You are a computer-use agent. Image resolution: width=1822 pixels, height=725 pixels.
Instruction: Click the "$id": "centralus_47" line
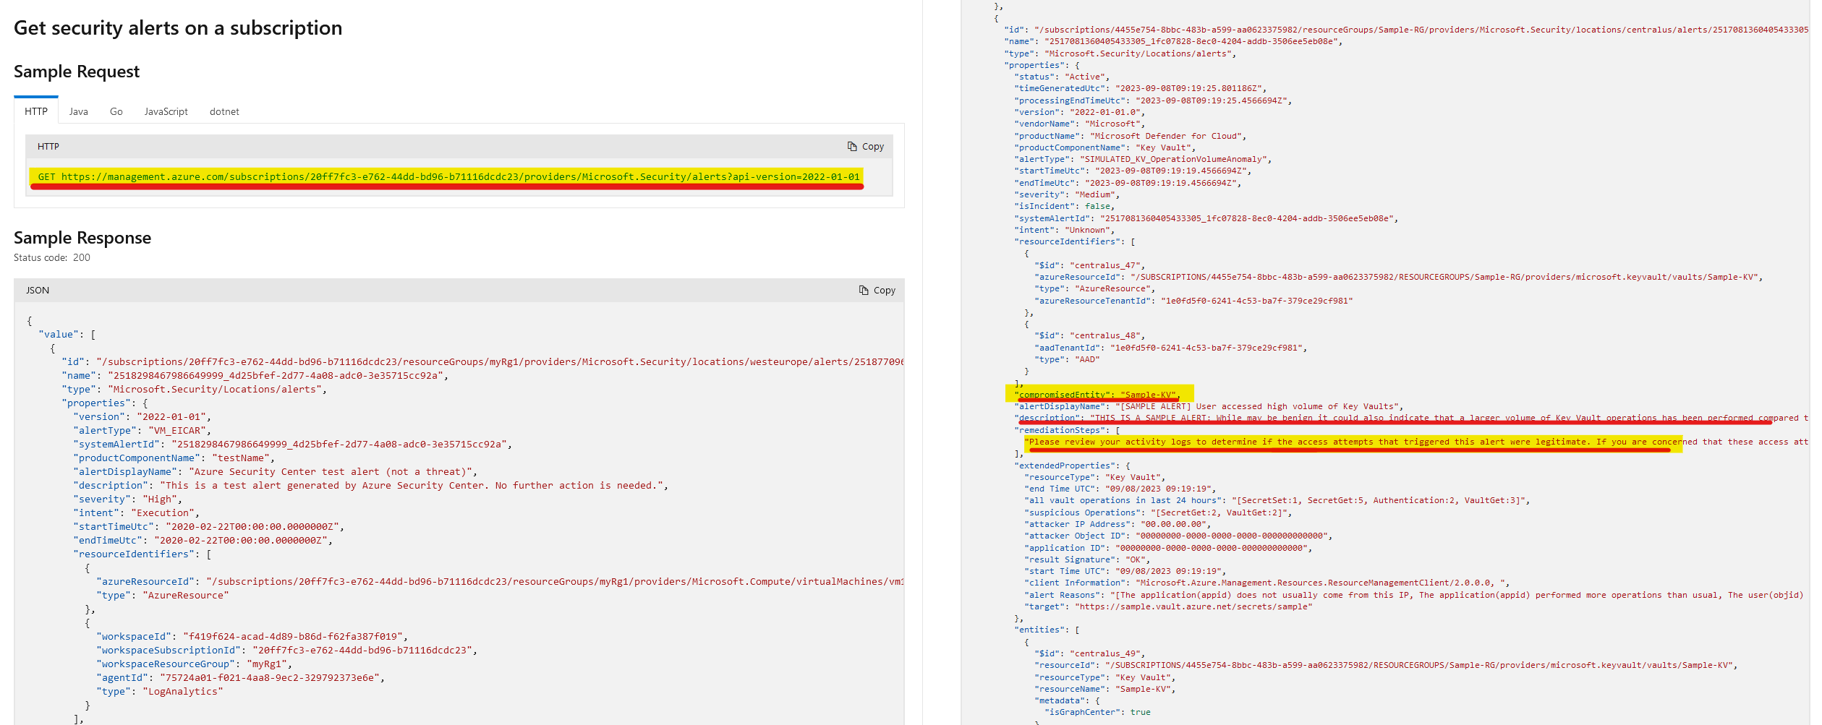tap(1090, 265)
